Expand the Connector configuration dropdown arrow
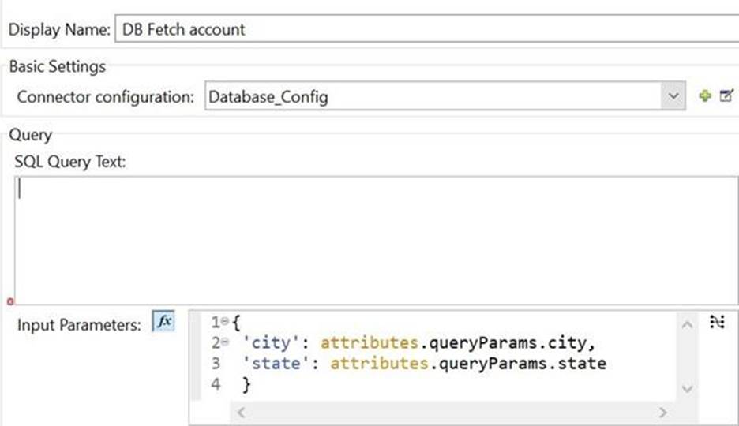 click(673, 96)
